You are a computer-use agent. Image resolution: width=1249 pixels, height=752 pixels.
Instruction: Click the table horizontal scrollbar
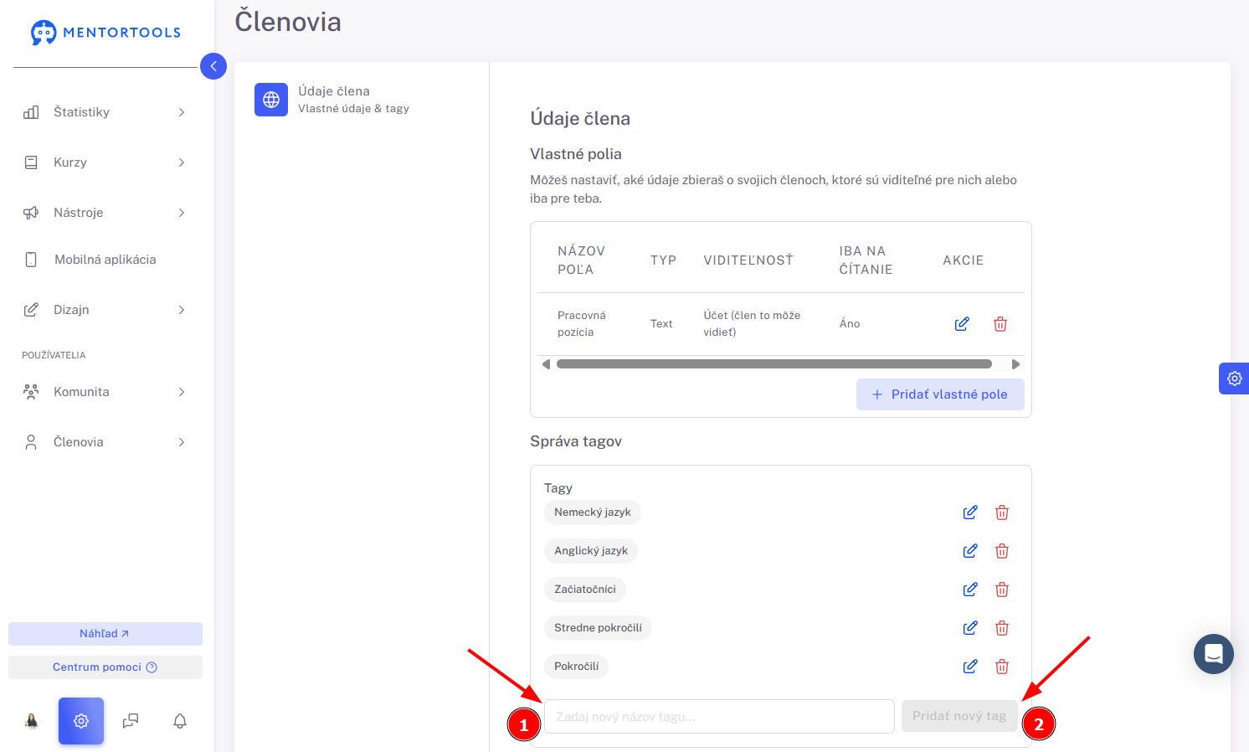(x=774, y=364)
